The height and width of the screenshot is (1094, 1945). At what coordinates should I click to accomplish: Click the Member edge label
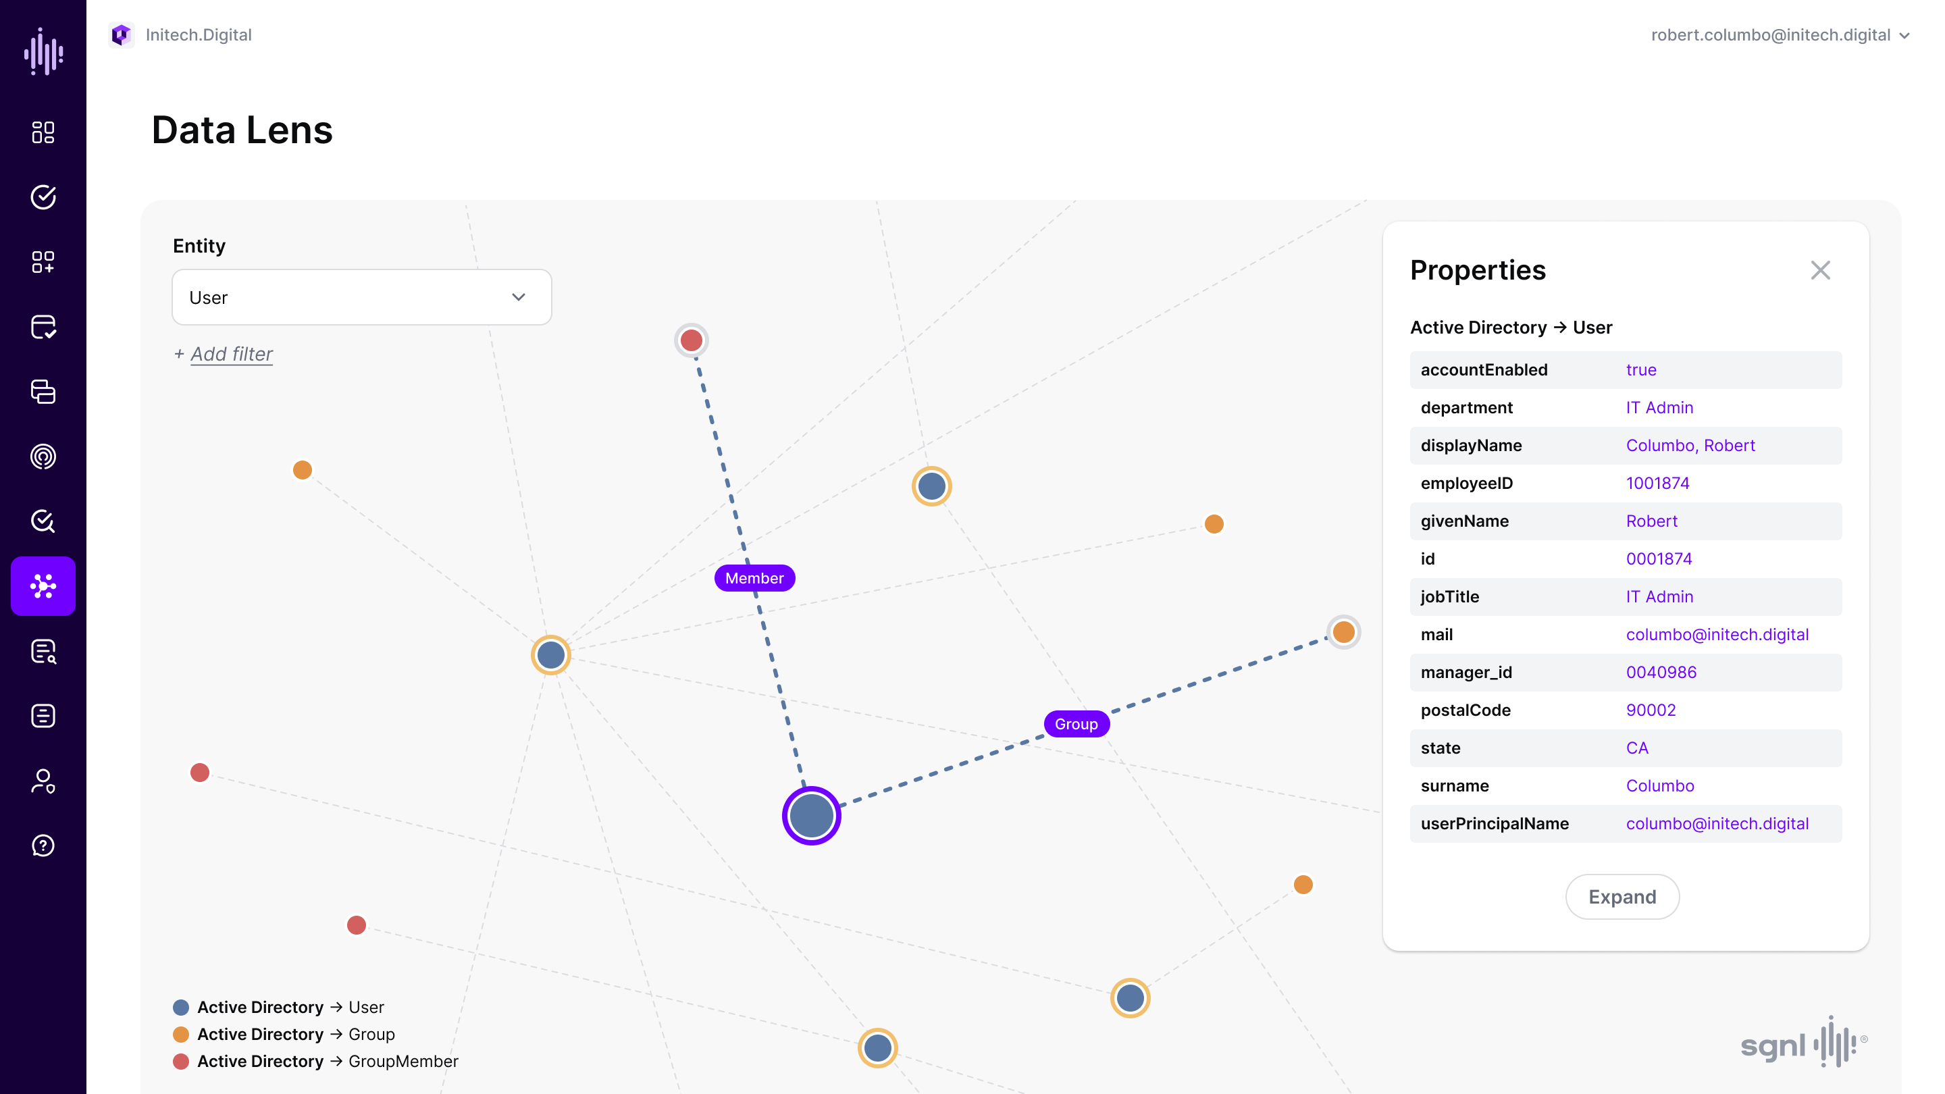pyautogui.click(x=754, y=578)
